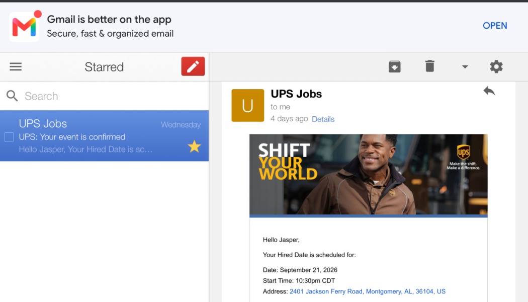Viewport: 528px width, 302px height.
Task: Open the hamburger navigation menu
Action: [x=16, y=66]
